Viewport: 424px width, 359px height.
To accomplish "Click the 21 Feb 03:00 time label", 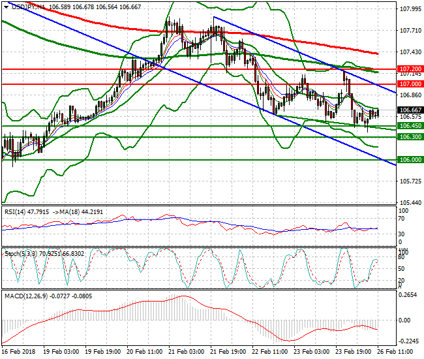I will [187, 351].
